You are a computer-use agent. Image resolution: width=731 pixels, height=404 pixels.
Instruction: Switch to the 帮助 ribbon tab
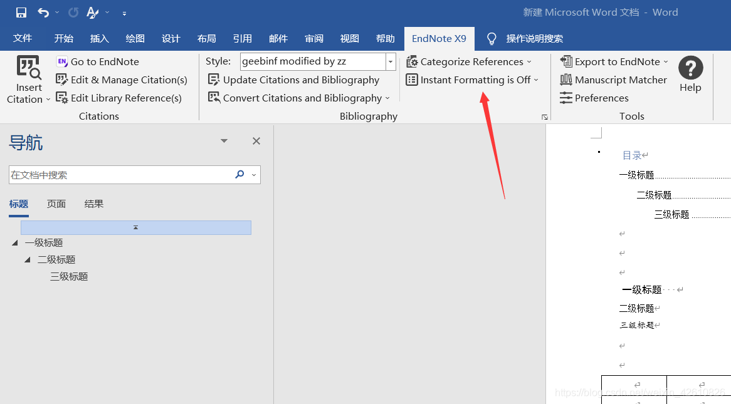click(386, 38)
